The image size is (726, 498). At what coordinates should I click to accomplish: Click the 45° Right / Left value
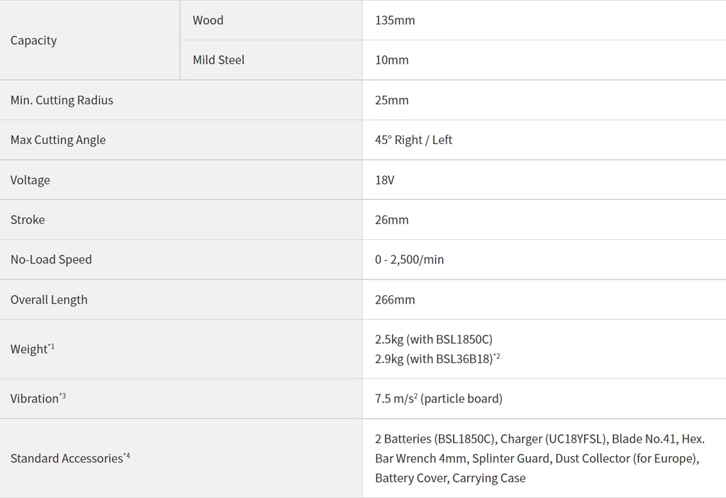pos(413,140)
